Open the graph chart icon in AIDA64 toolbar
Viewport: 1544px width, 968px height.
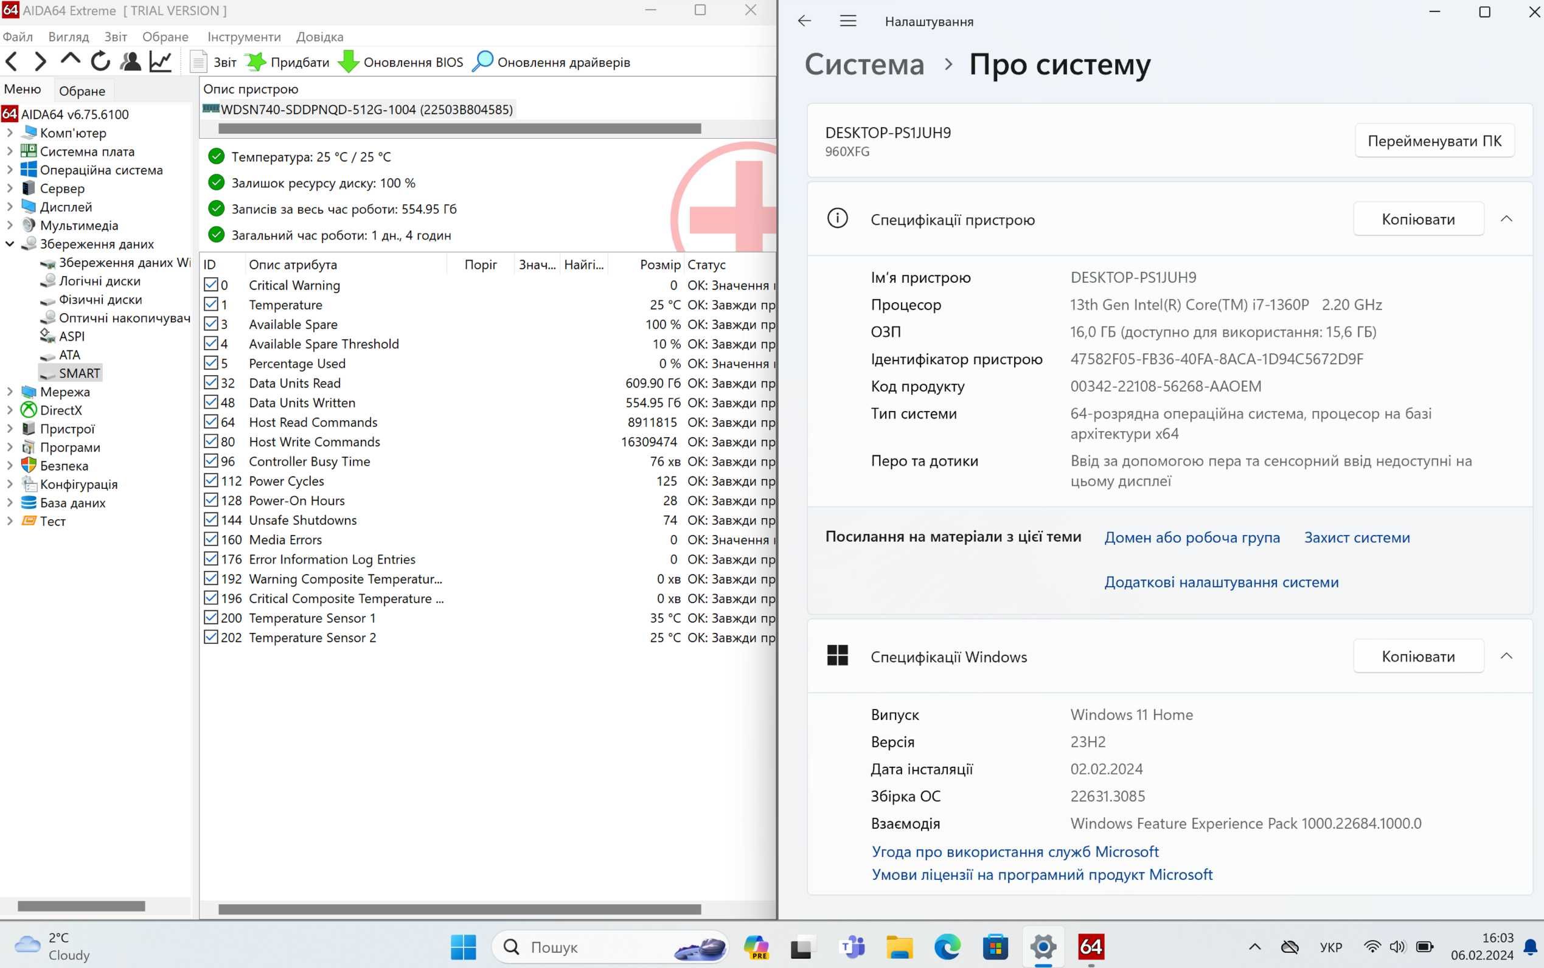(x=160, y=61)
